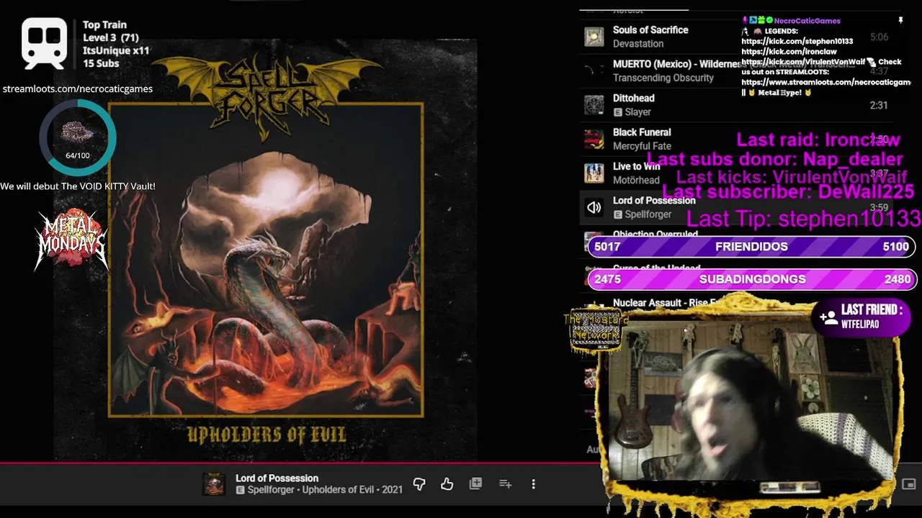The width and height of the screenshot is (922, 518).
Task: Click the save to library icon
Action: (475, 484)
